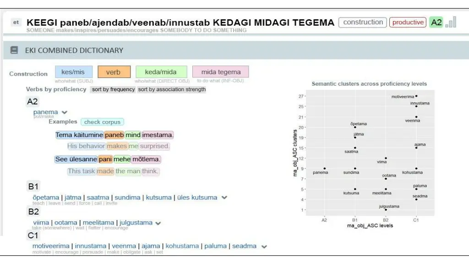
Task: Open the motiveerima verb link
Action: pyautogui.click(x=51, y=246)
